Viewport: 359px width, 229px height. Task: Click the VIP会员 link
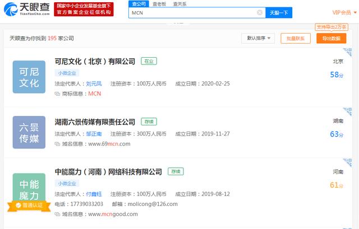tap(342, 12)
